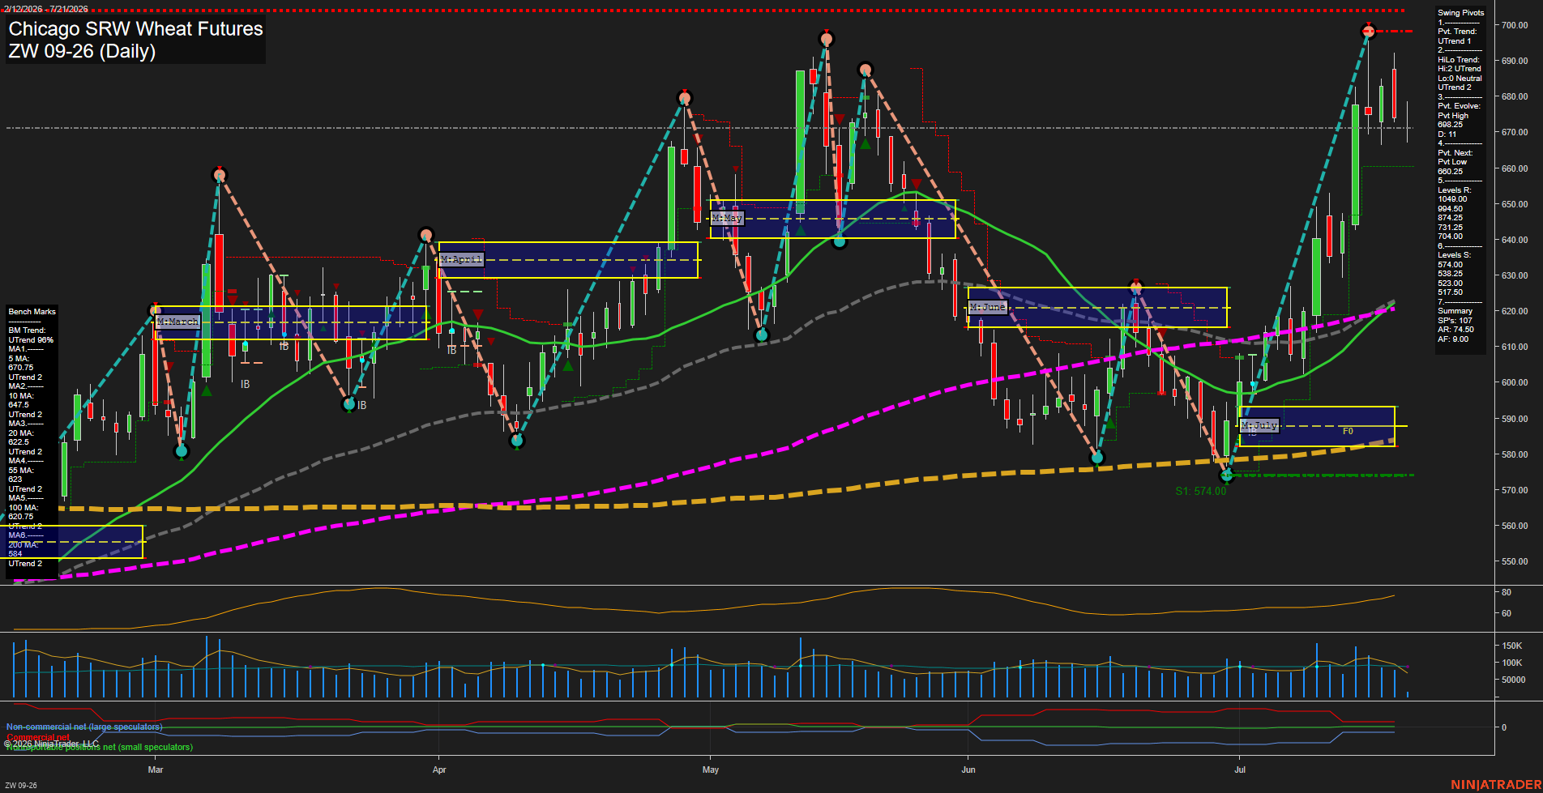Click the "May" time axis label
Image resolution: width=1543 pixels, height=793 pixels.
(x=711, y=770)
